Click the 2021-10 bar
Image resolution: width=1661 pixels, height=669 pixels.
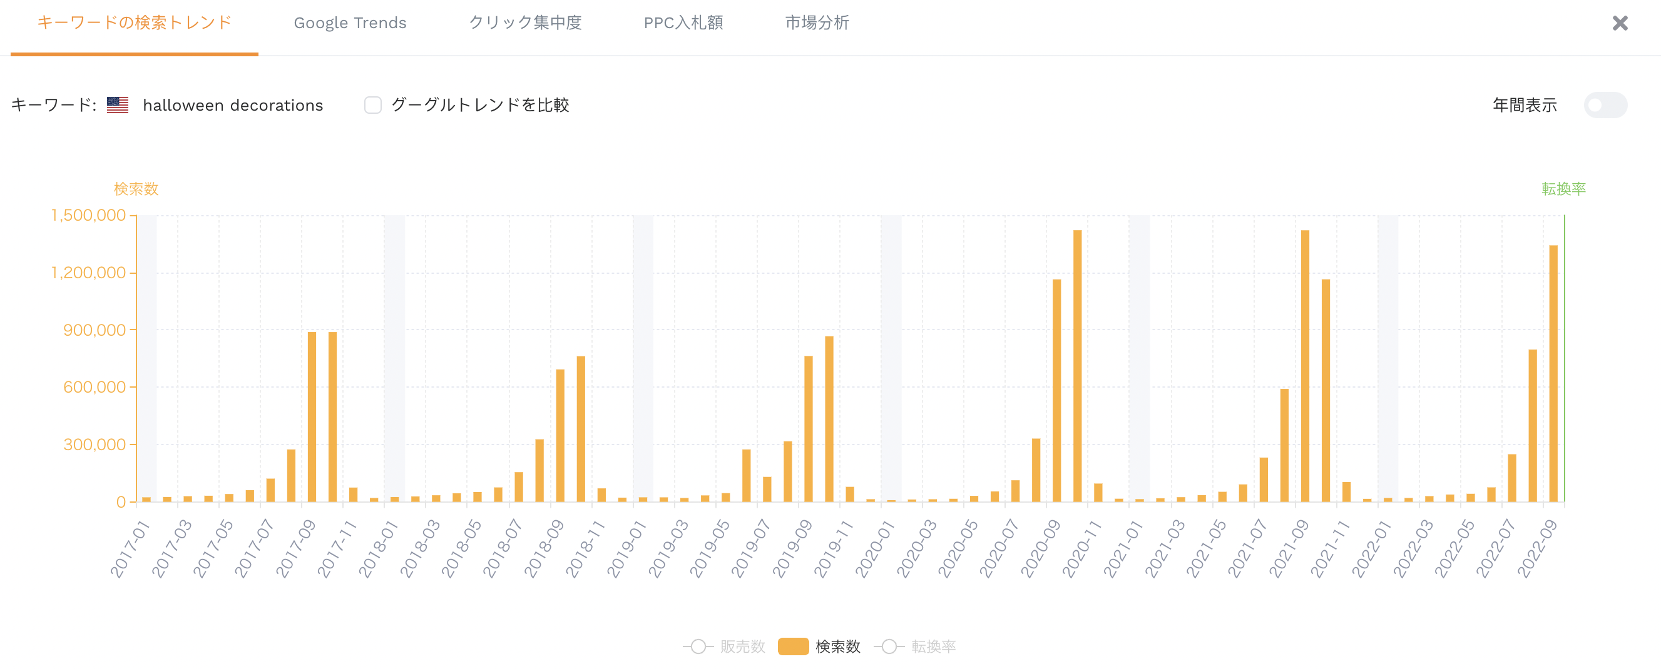1326,390
